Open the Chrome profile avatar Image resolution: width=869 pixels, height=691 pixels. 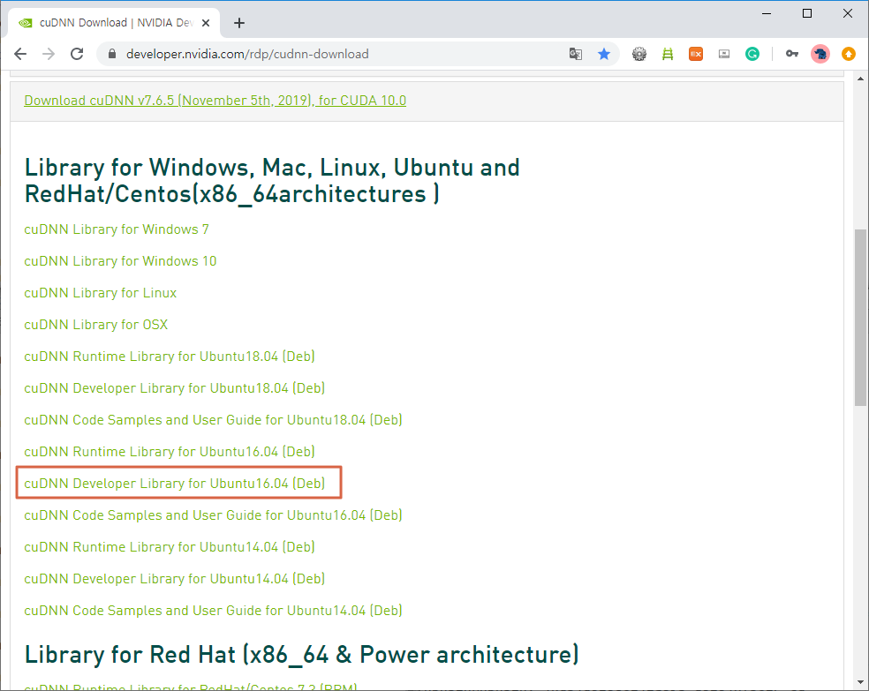coord(820,54)
